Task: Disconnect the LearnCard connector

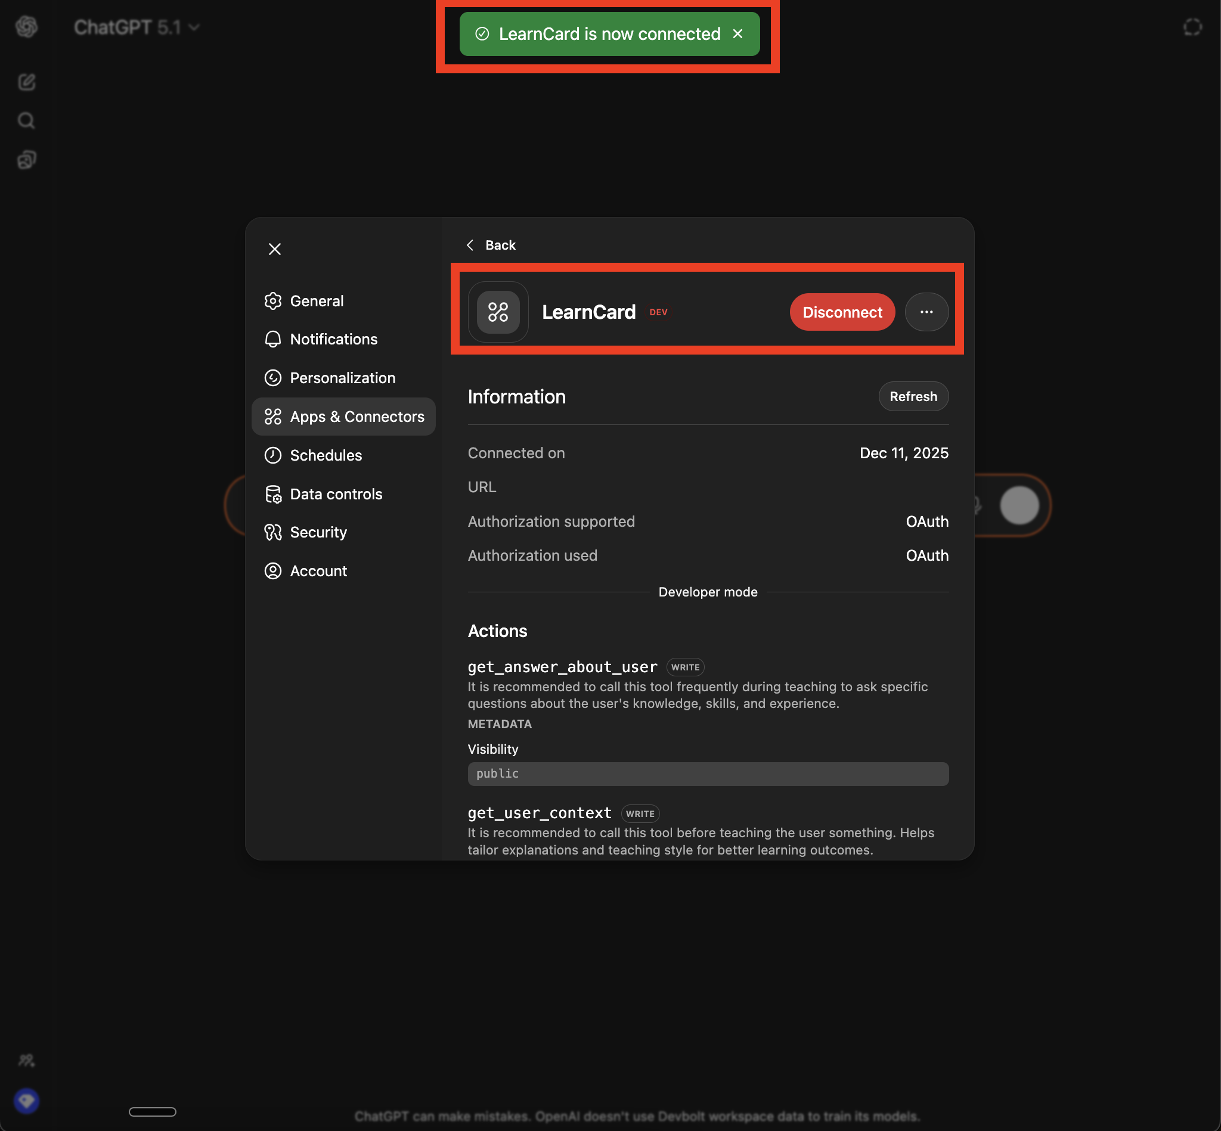Action: pos(841,312)
